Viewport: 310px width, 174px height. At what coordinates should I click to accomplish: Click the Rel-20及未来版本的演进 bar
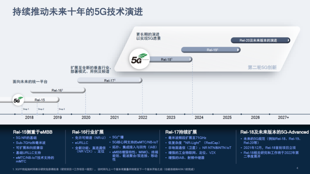260,40
